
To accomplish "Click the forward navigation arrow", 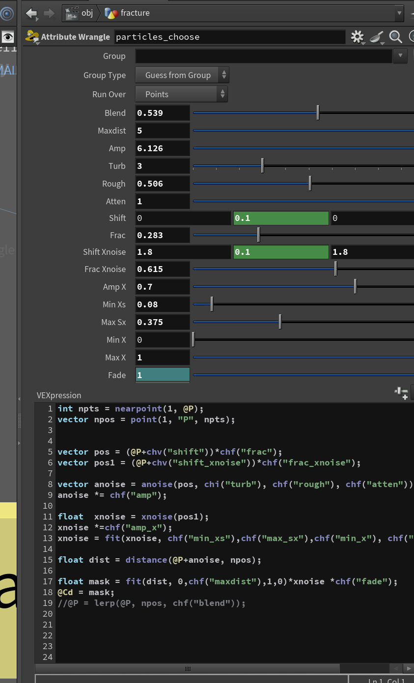I will point(49,13).
